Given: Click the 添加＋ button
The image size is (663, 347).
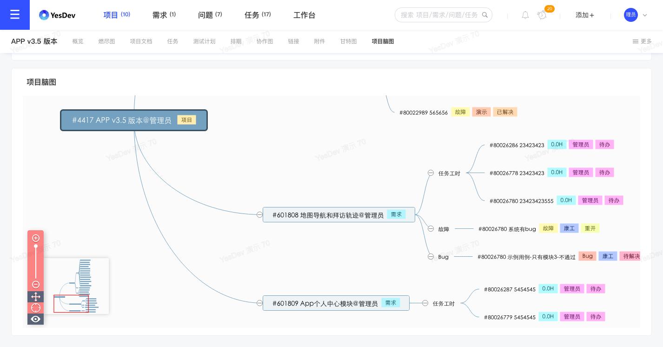Looking at the screenshot, I should tap(584, 15).
